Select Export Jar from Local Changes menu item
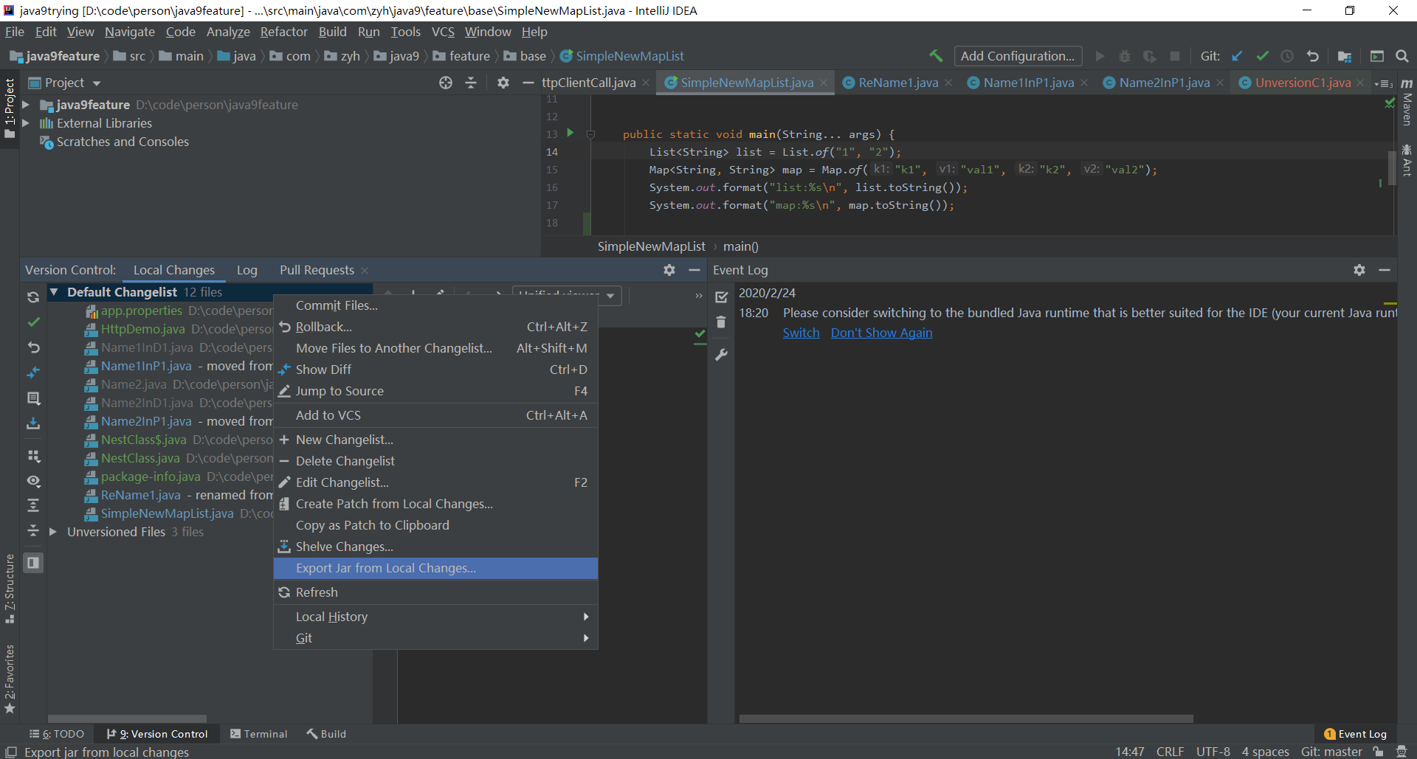 point(385,568)
